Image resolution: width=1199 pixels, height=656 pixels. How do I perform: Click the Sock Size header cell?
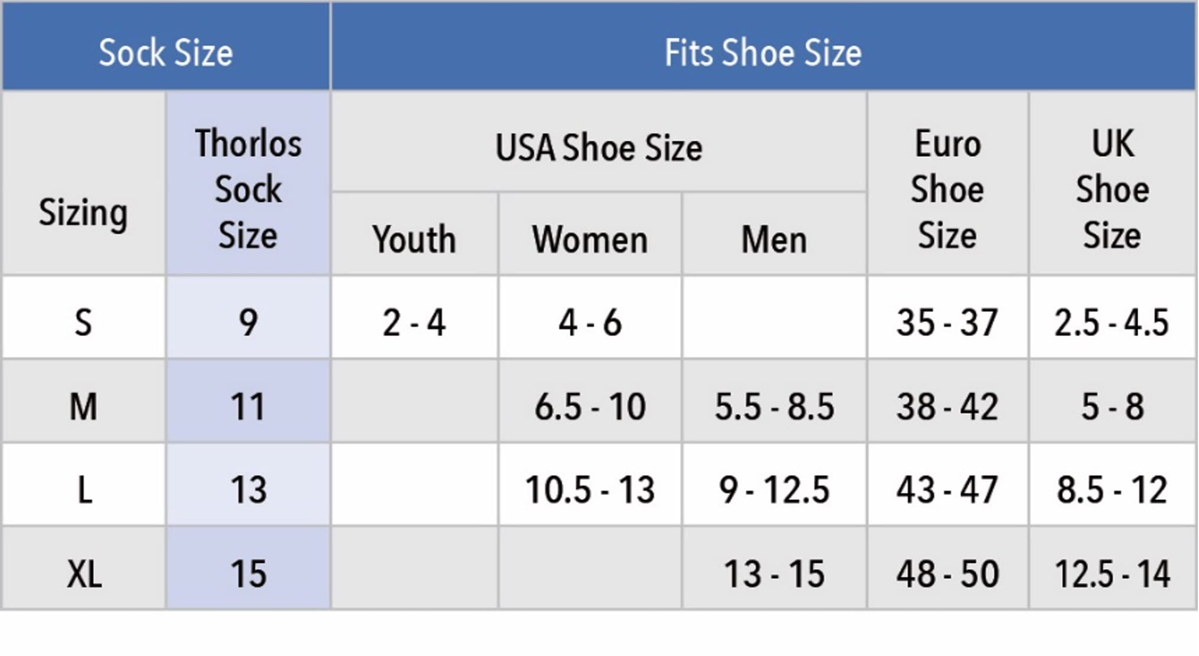pos(166,53)
